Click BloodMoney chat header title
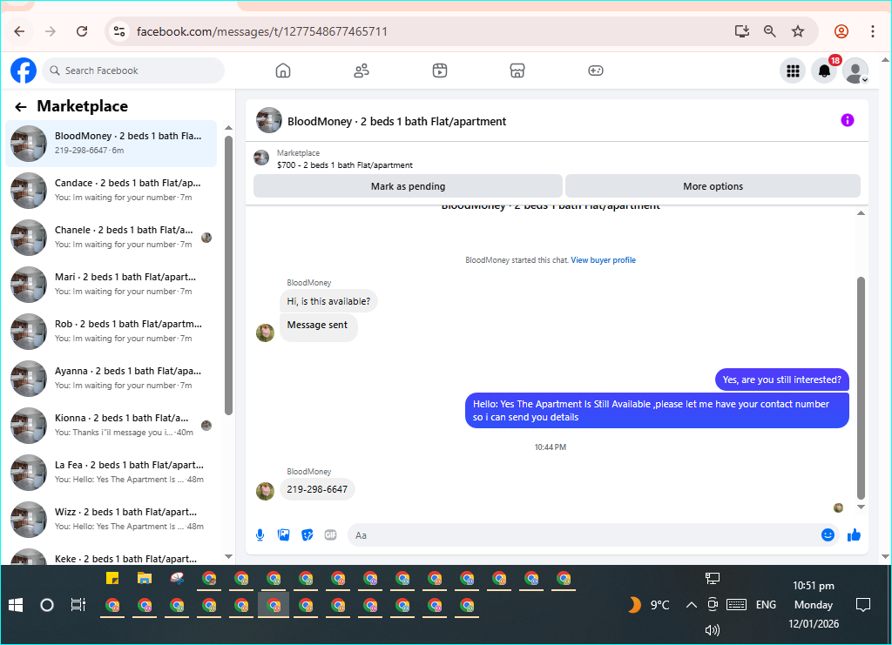Screen dimensions: 892x645 396,121
